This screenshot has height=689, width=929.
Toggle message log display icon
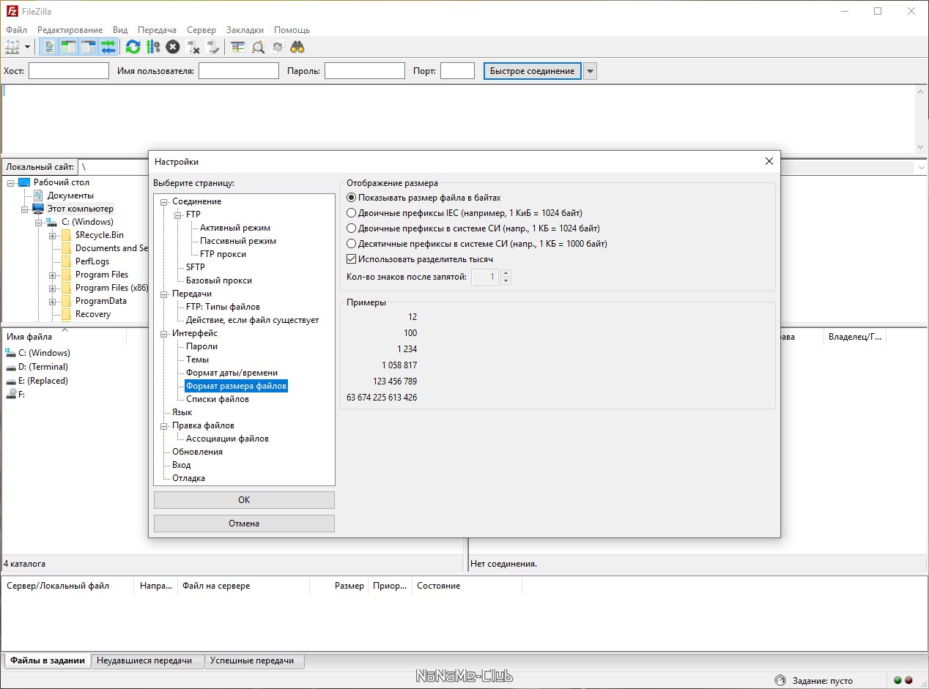[x=48, y=47]
